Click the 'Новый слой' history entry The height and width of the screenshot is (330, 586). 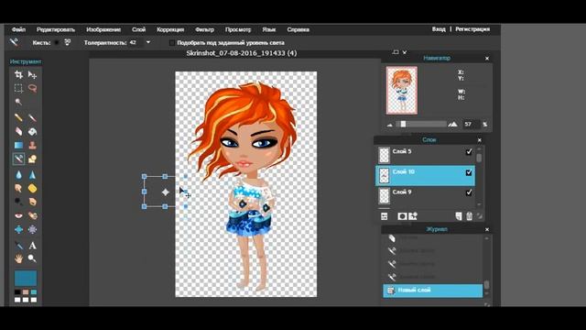point(433,291)
